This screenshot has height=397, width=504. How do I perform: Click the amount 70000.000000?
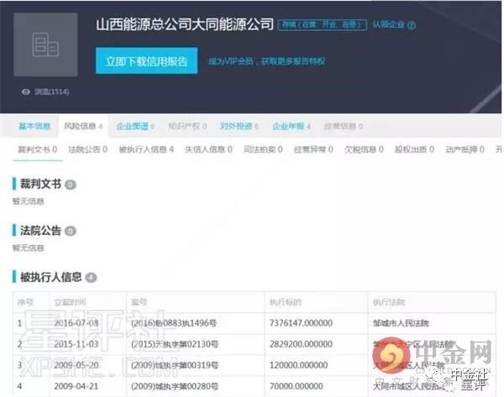[297, 386]
